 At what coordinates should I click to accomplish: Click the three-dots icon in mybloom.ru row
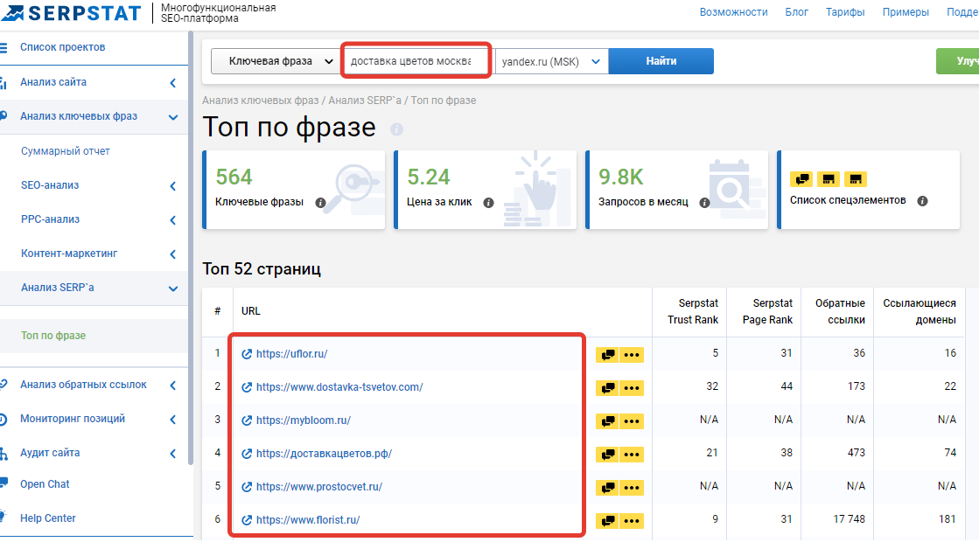point(632,421)
